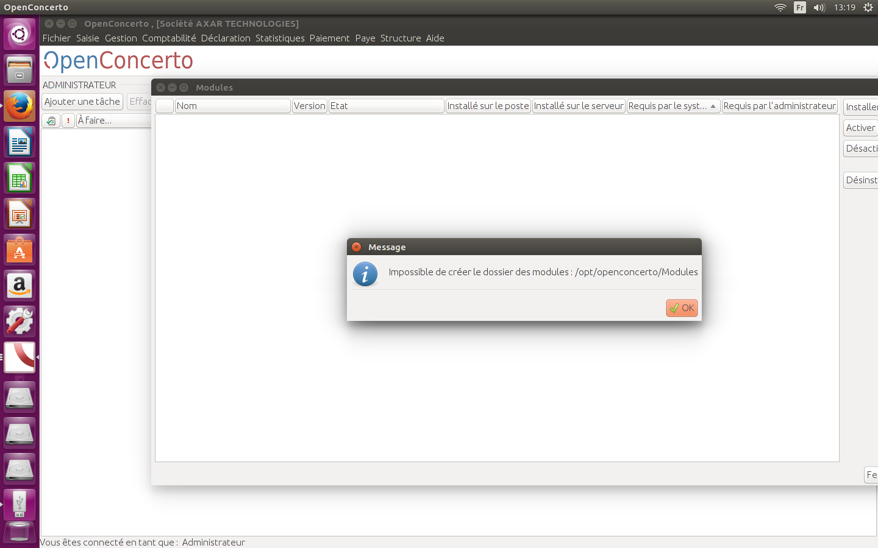Open Ubuntu Software Center from launcher
Viewport: 878px width, 548px height.
[20, 250]
